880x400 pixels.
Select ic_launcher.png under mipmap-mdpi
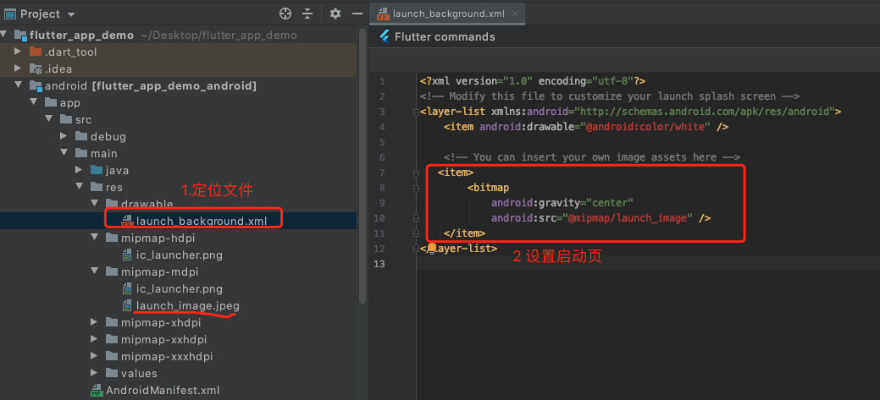click(179, 289)
